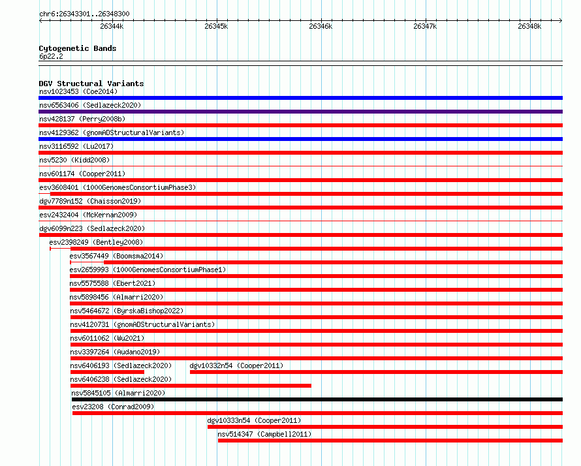Viewport: 581px width, 466px height.
Task: Click the red bar under nsv5575588
Action: 316,290
